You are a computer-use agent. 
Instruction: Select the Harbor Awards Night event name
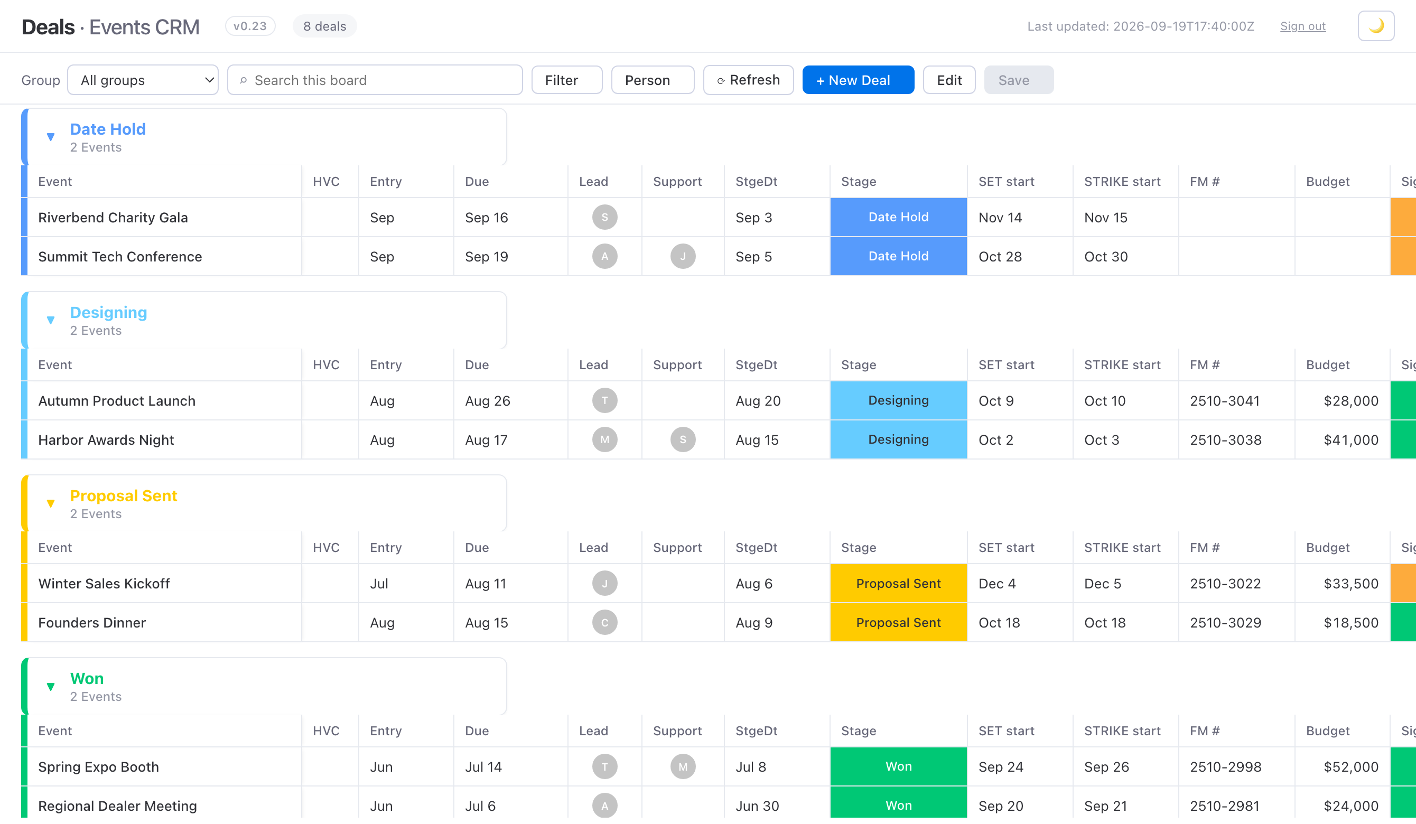(x=106, y=441)
